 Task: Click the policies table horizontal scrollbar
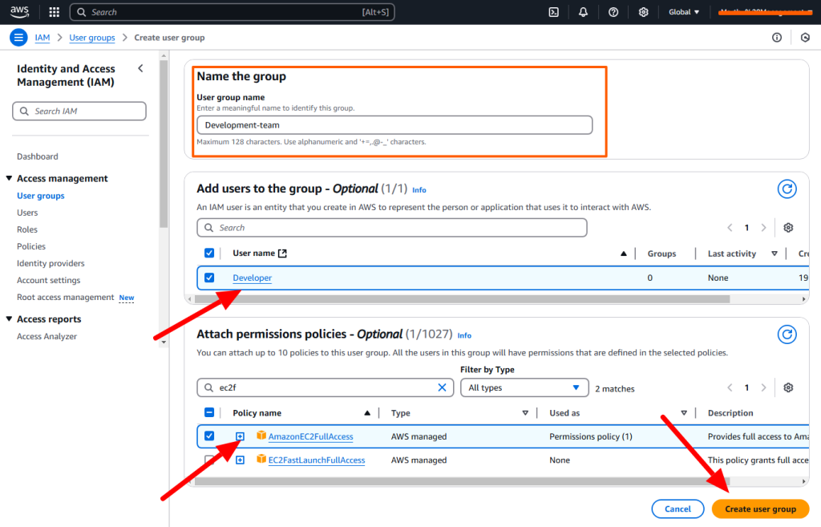click(x=462, y=480)
